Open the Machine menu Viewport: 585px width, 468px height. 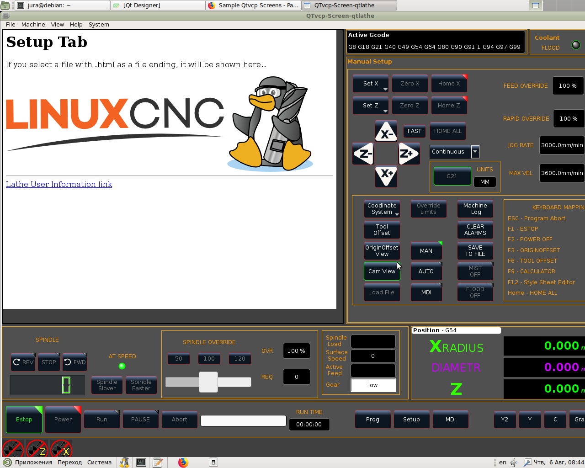[x=33, y=25]
